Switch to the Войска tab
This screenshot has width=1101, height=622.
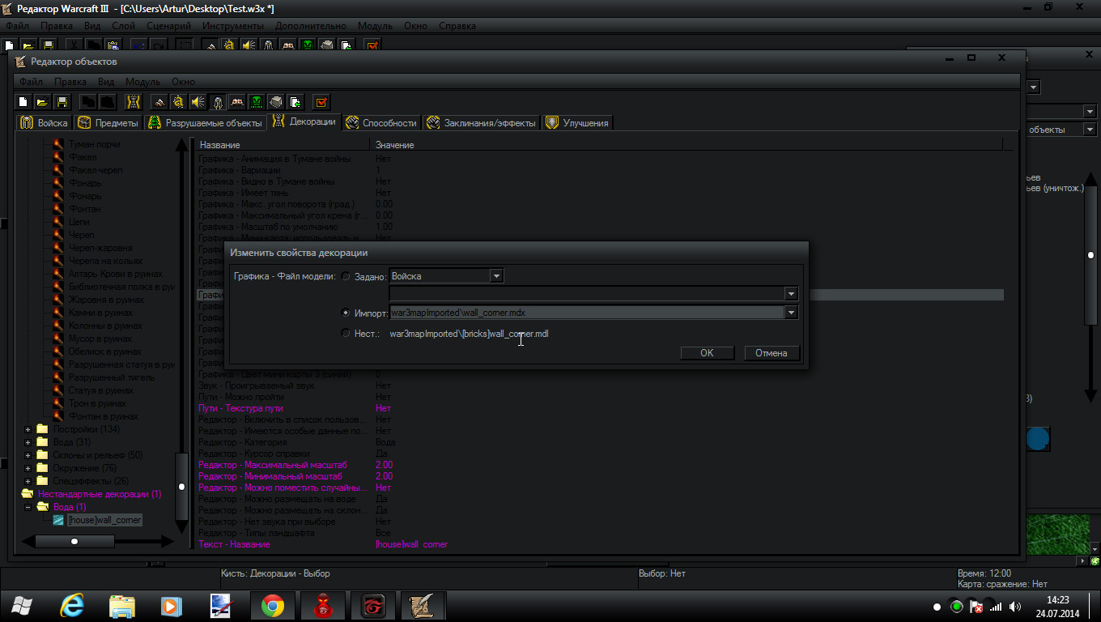click(44, 122)
